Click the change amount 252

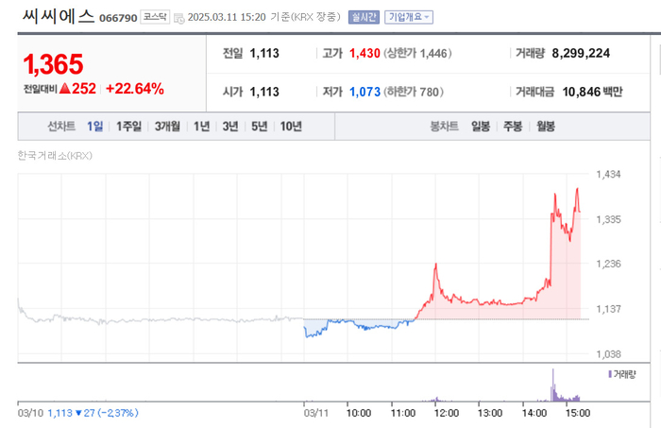(84, 89)
